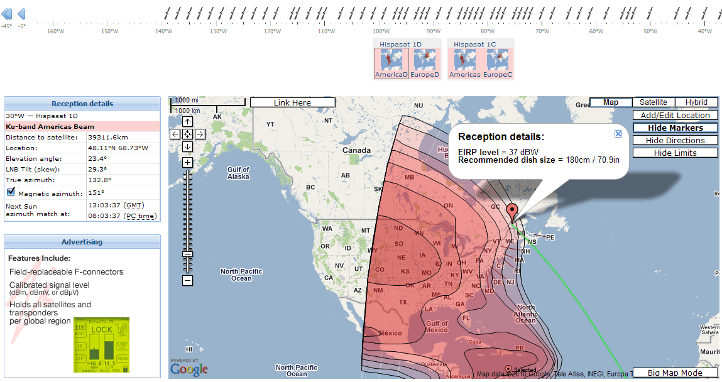Step back 5 degrees with single arrow
This screenshot has width=722, height=382.
point(21,14)
